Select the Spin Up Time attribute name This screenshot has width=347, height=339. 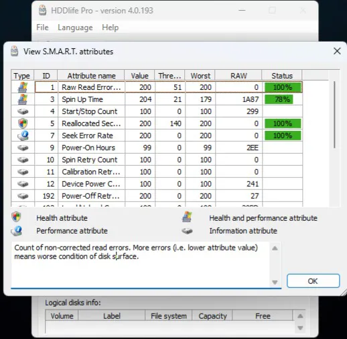coord(82,99)
